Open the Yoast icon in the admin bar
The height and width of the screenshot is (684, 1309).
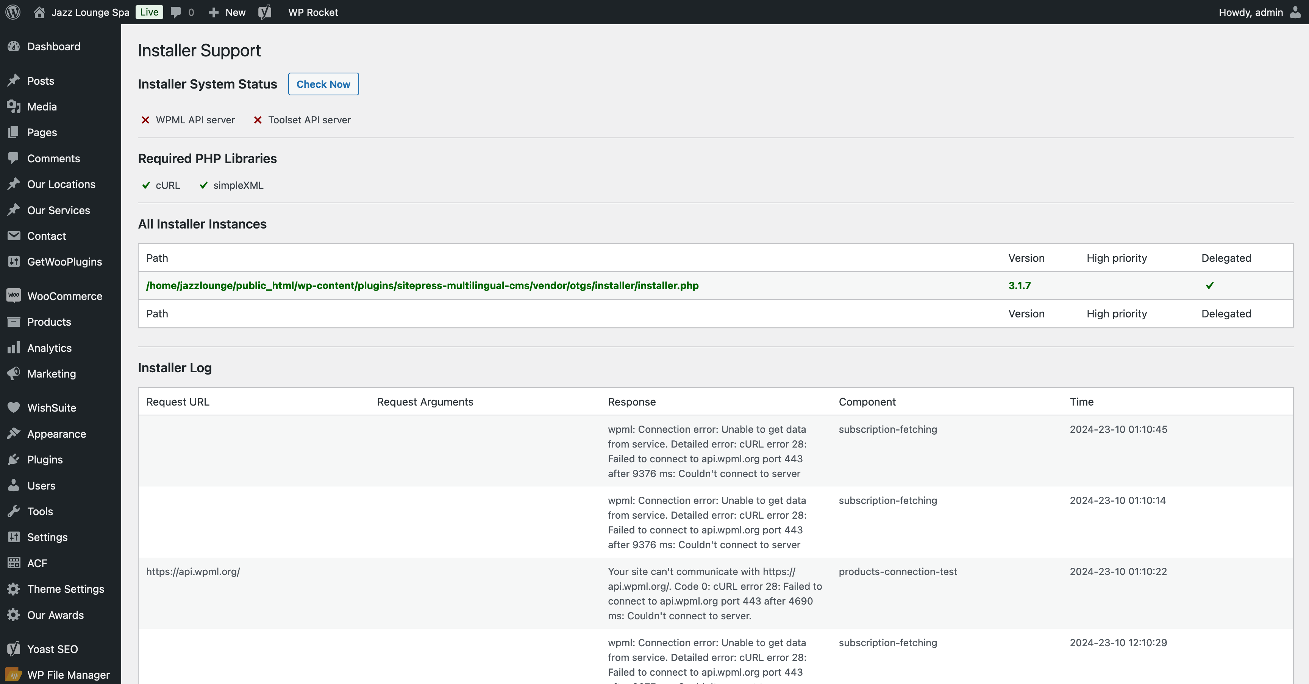point(265,12)
